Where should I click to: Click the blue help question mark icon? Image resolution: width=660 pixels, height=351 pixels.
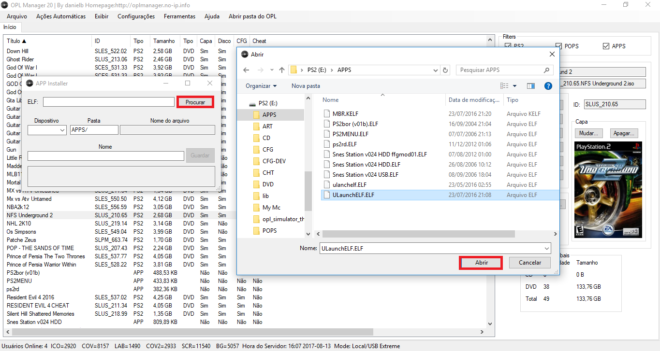point(548,86)
